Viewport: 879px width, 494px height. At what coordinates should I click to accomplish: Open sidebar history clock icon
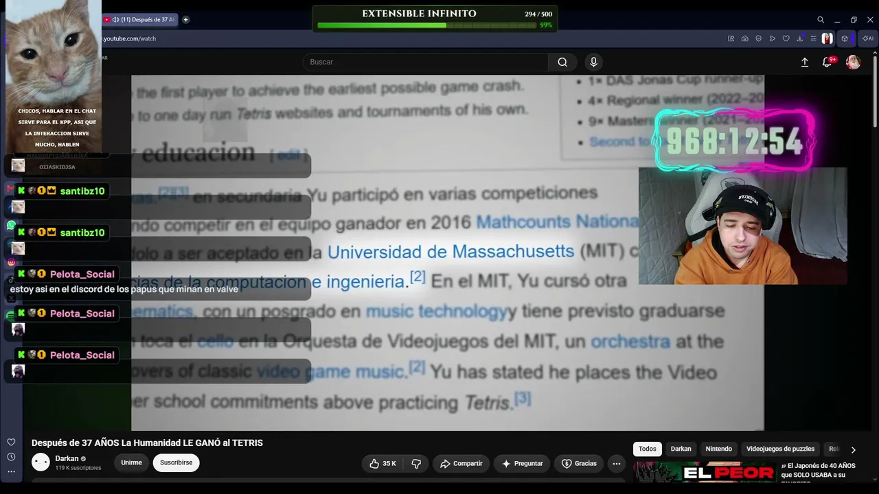coord(11,457)
